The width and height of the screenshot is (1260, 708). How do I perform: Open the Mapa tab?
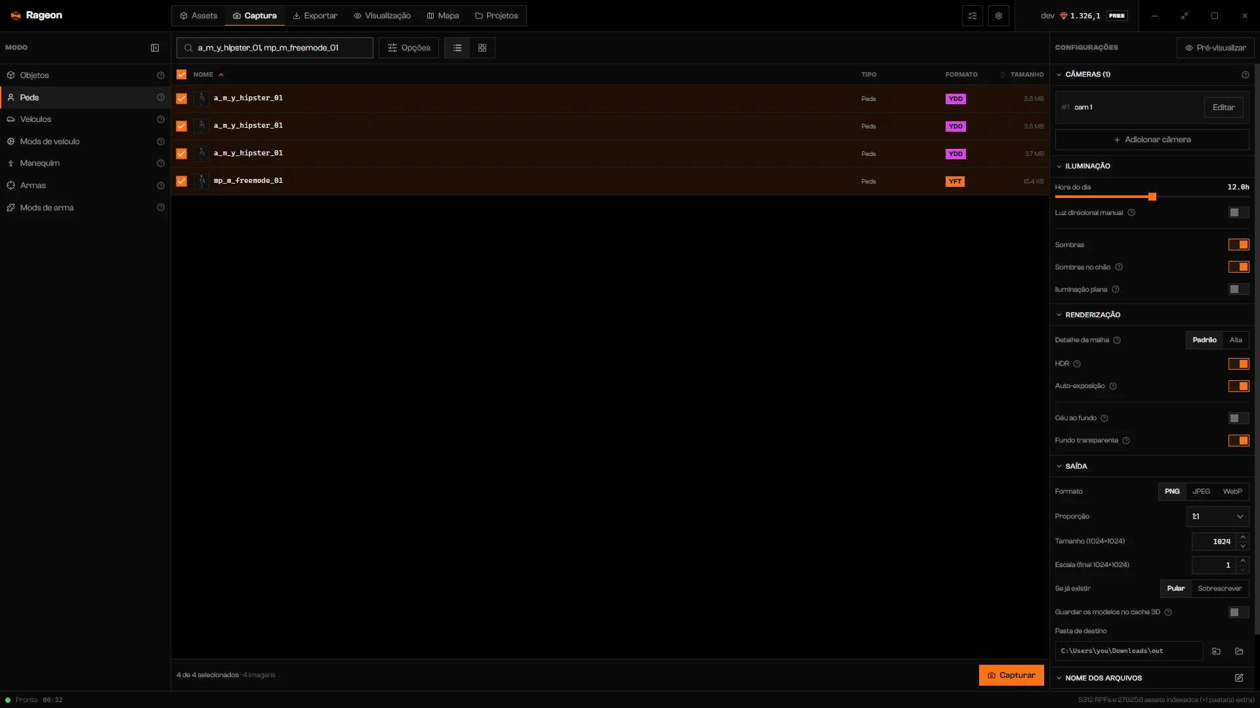(x=443, y=16)
